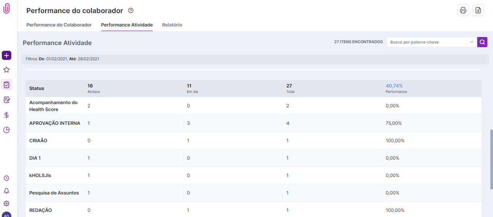Click the vertical scrollbar on the right
Screen dimensions: 493x217
491,159
